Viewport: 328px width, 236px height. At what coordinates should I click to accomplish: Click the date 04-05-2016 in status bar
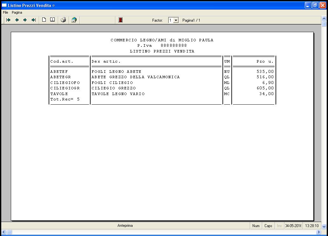coord(293,226)
